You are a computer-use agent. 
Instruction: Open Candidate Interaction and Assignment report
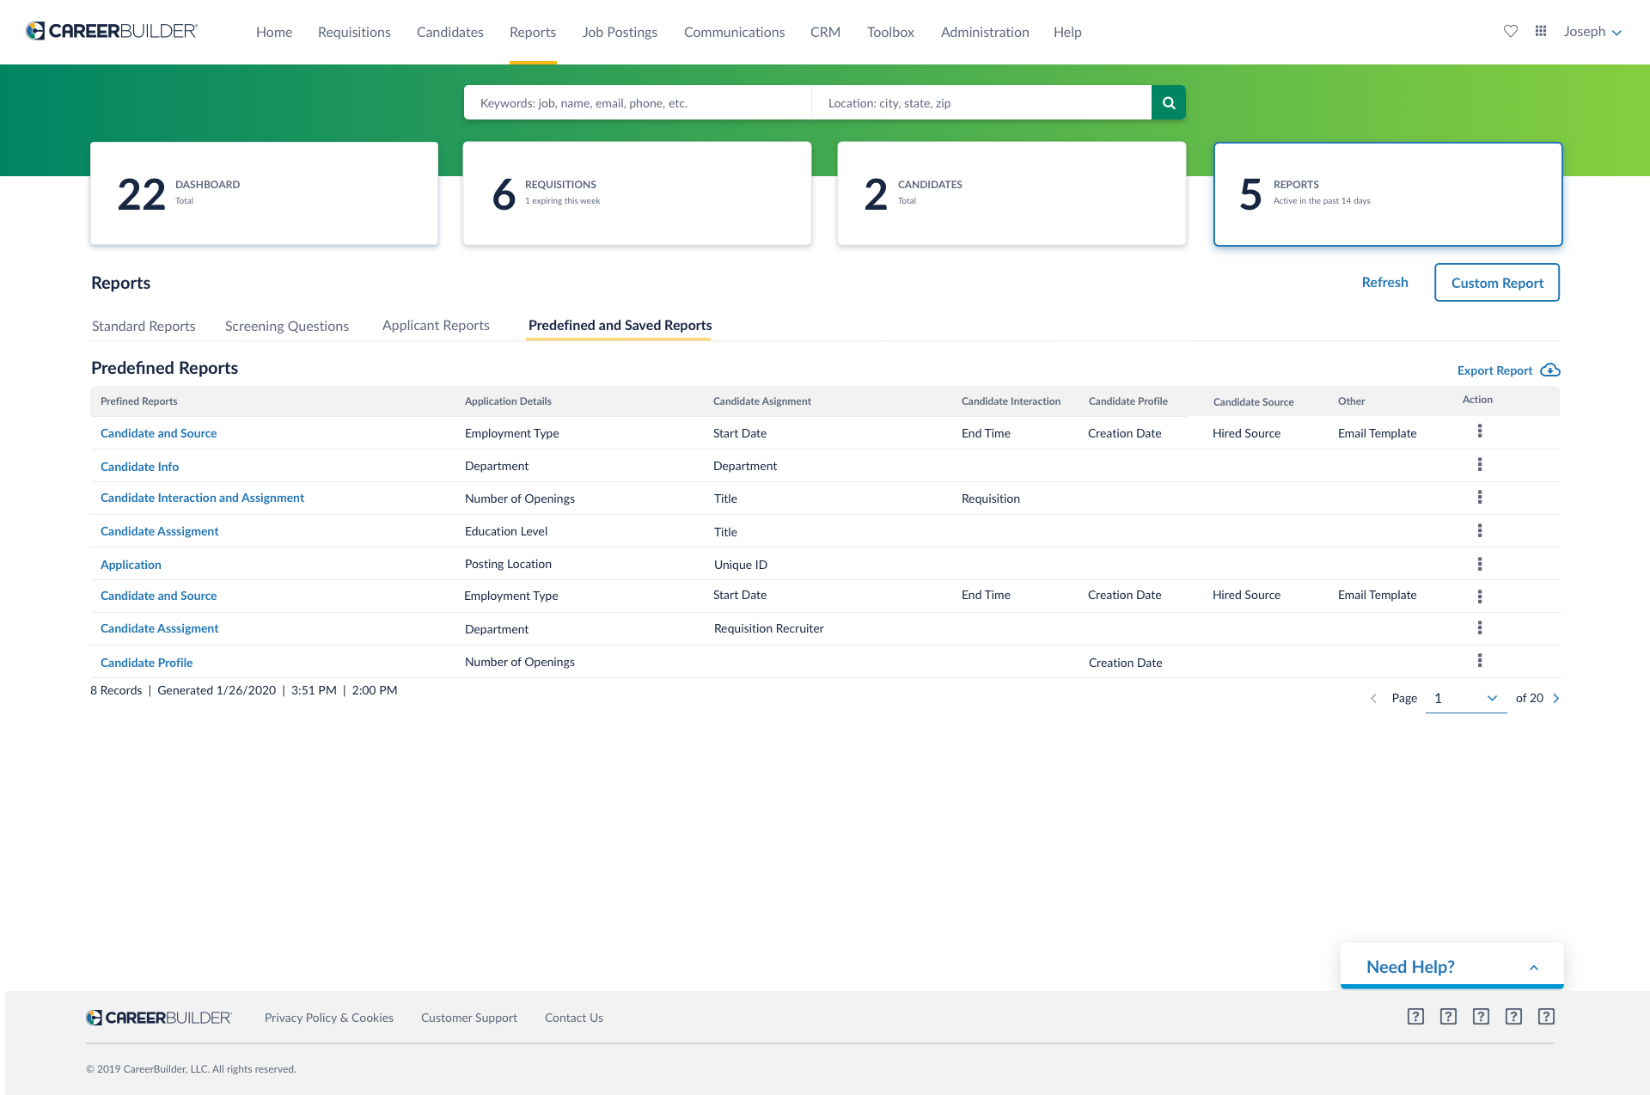point(202,499)
